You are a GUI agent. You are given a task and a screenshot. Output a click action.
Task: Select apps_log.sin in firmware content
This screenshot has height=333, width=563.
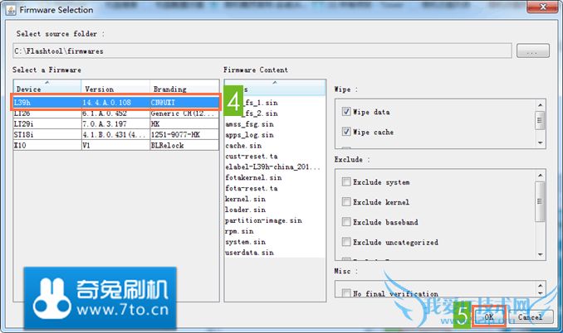(x=250, y=135)
